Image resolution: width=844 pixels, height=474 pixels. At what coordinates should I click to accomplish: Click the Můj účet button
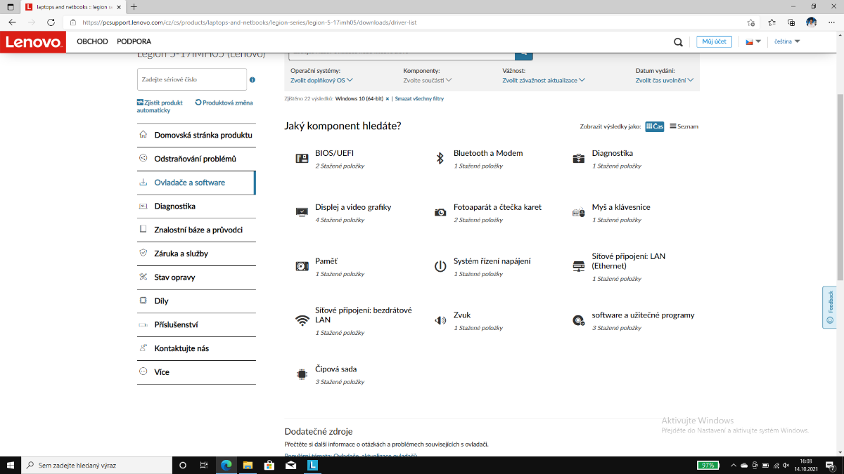click(x=715, y=41)
